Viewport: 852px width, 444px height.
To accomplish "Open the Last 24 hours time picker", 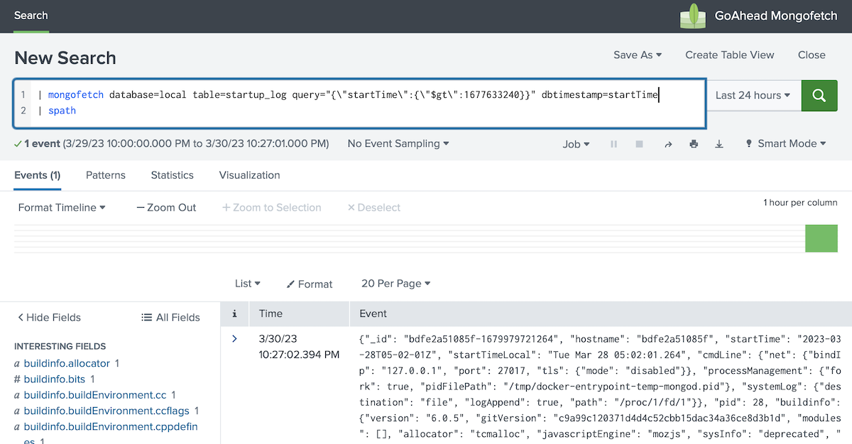I will [753, 95].
